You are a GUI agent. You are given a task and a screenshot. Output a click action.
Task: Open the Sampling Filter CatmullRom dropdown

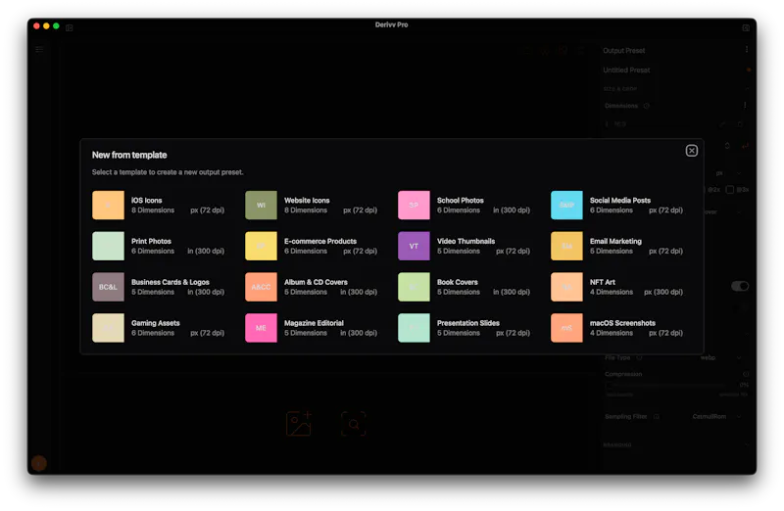pos(716,416)
